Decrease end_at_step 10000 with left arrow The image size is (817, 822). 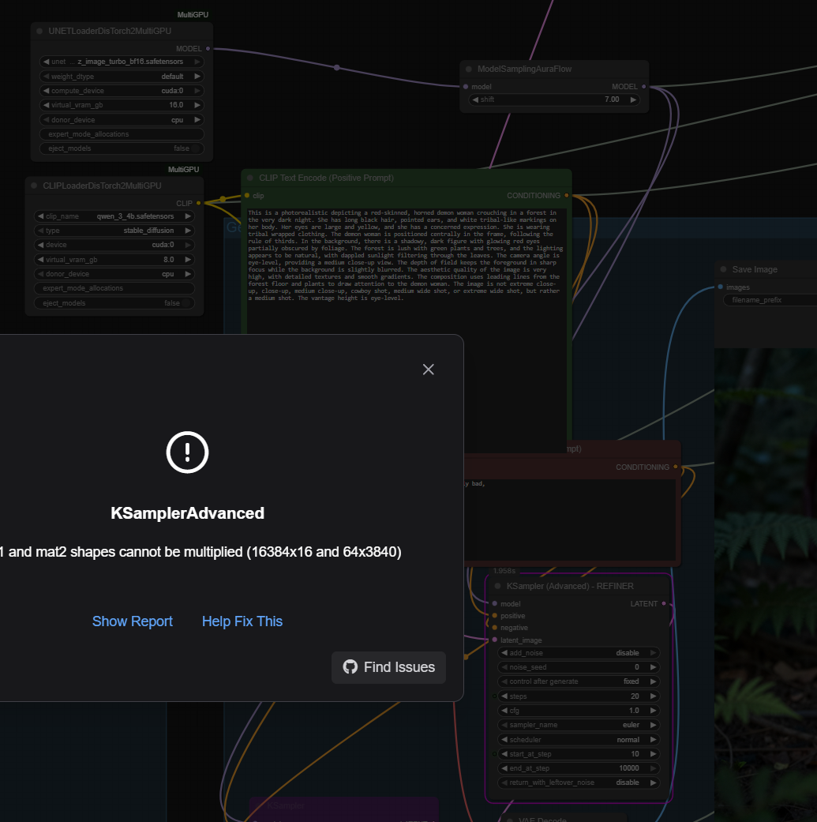504,768
